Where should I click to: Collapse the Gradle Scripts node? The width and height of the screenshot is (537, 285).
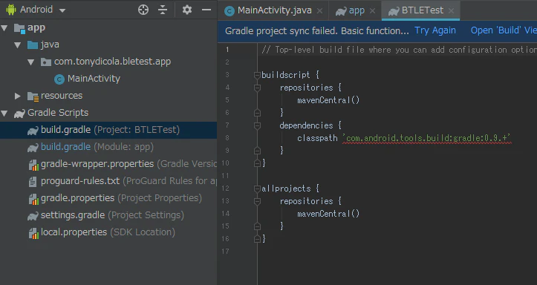coord(4,113)
